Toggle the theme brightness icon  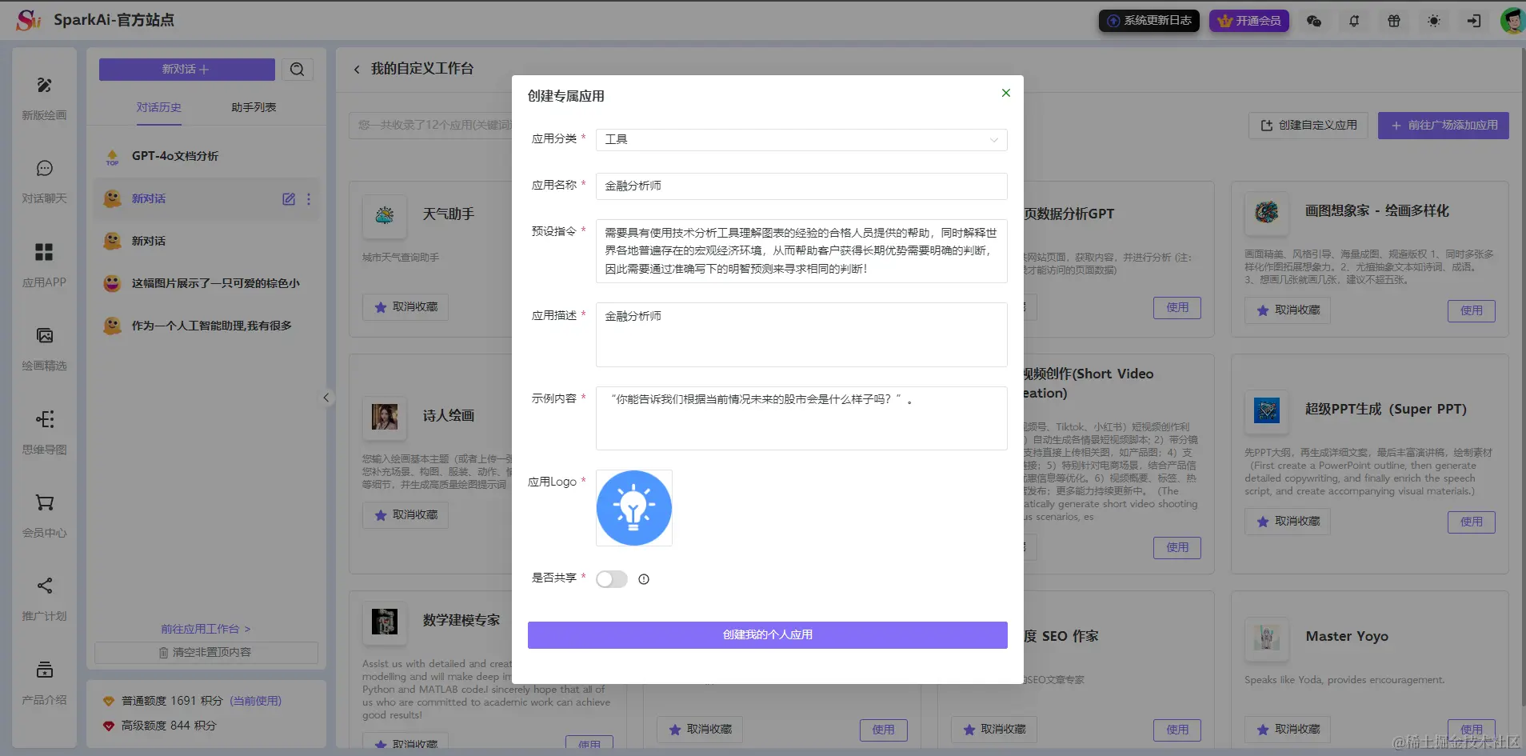(x=1434, y=21)
